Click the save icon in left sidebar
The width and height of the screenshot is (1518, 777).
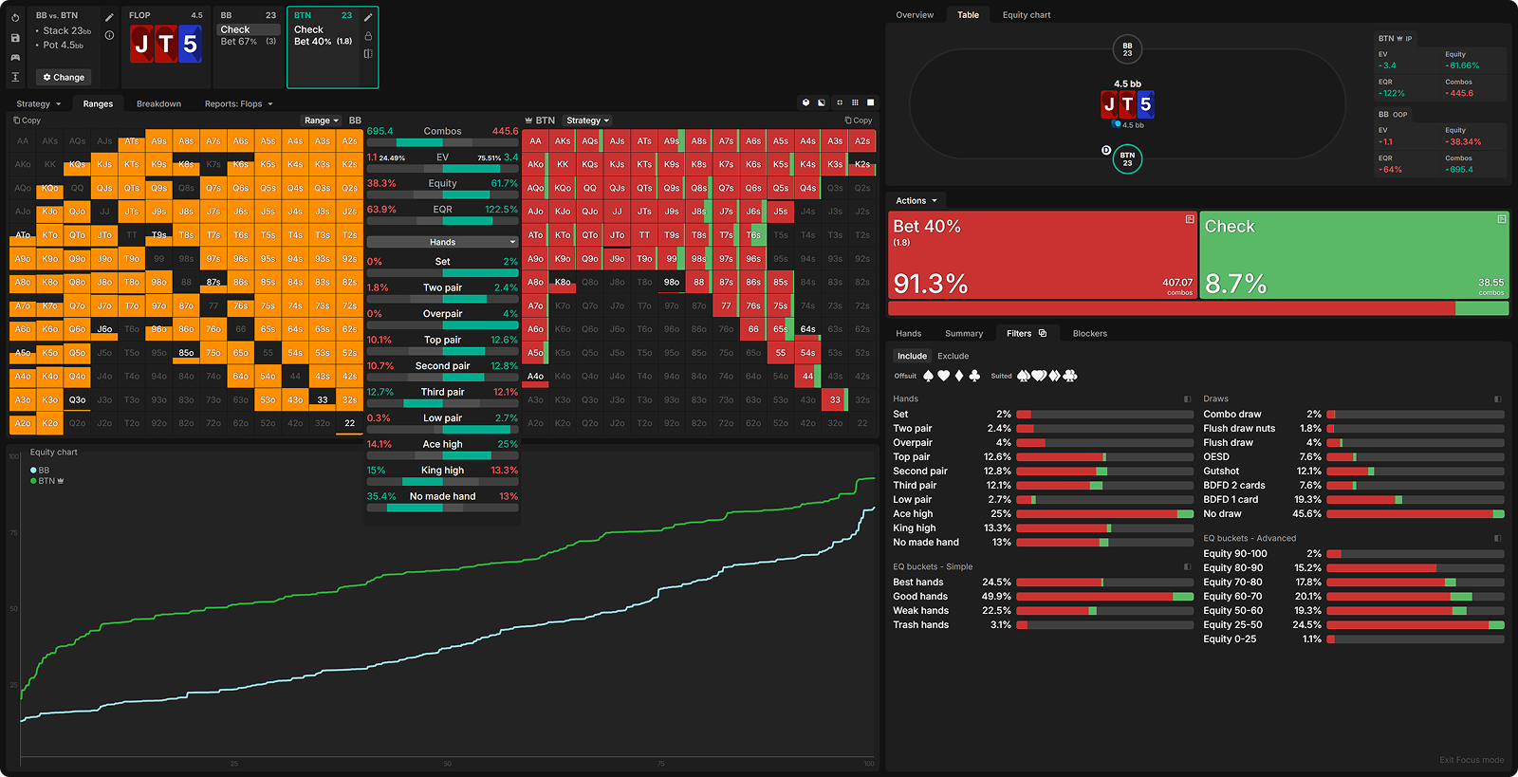[15, 38]
